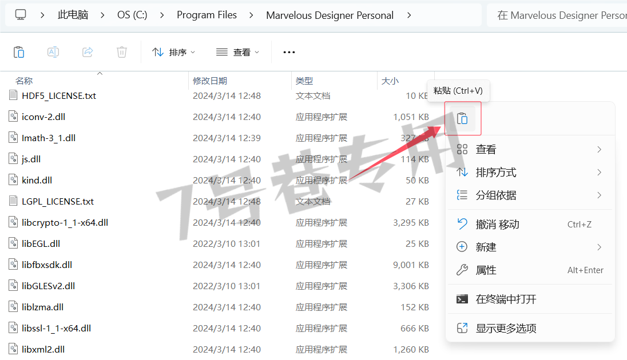Open the see more (three dots) menu
The height and width of the screenshot is (360, 627).
[x=289, y=53]
